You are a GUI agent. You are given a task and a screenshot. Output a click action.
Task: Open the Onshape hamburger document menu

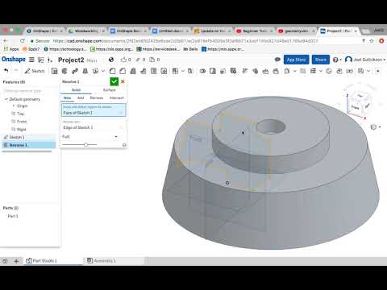31,60
